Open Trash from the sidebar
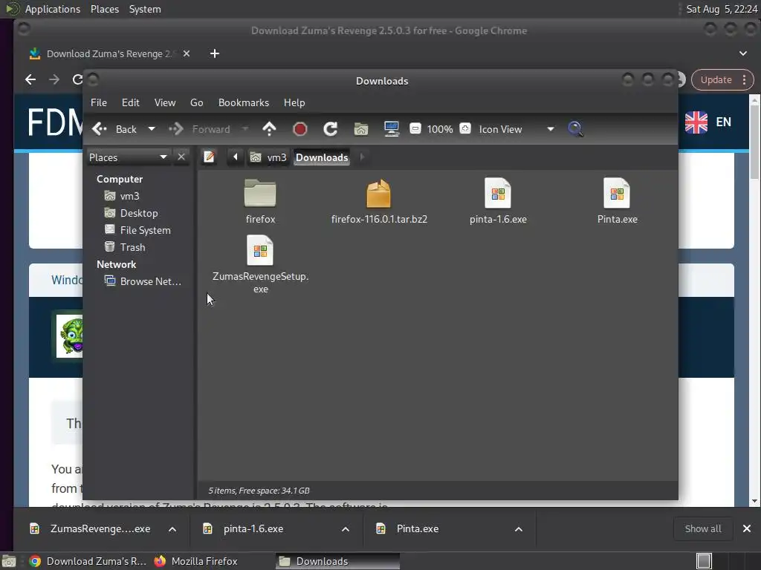761x570 pixels. click(x=125, y=247)
